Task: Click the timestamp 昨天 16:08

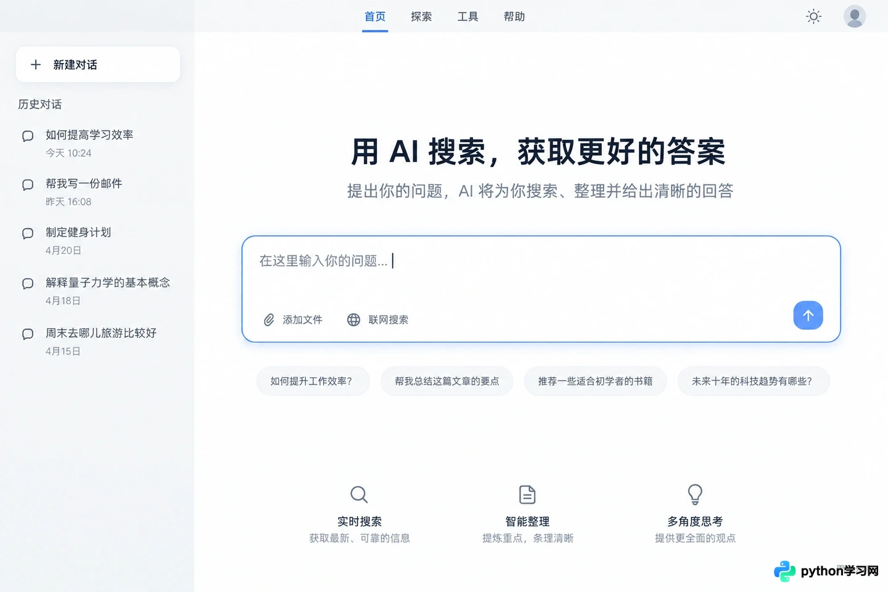Action: [x=68, y=202]
